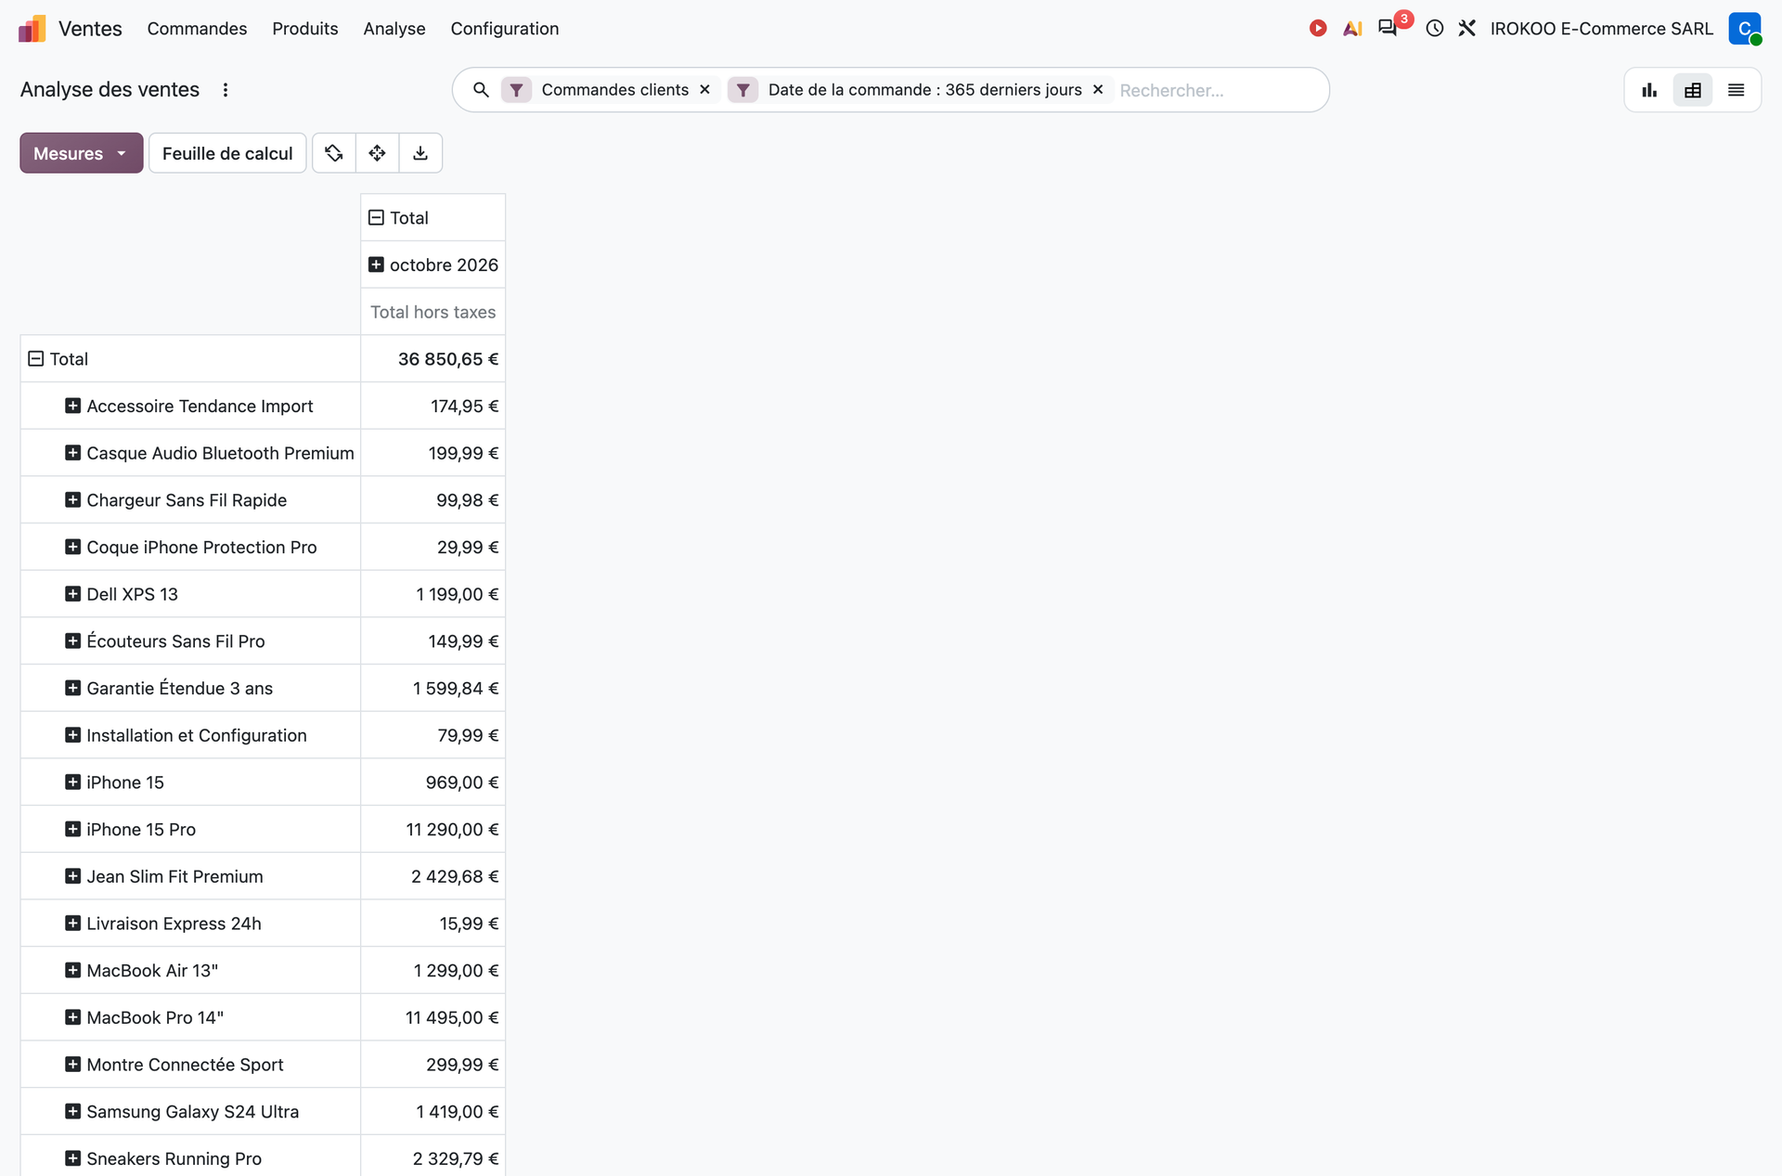The height and width of the screenshot is (1176, 1782).
Task: Open the messages icon with badge 3
Action: tap(1388, 28)
